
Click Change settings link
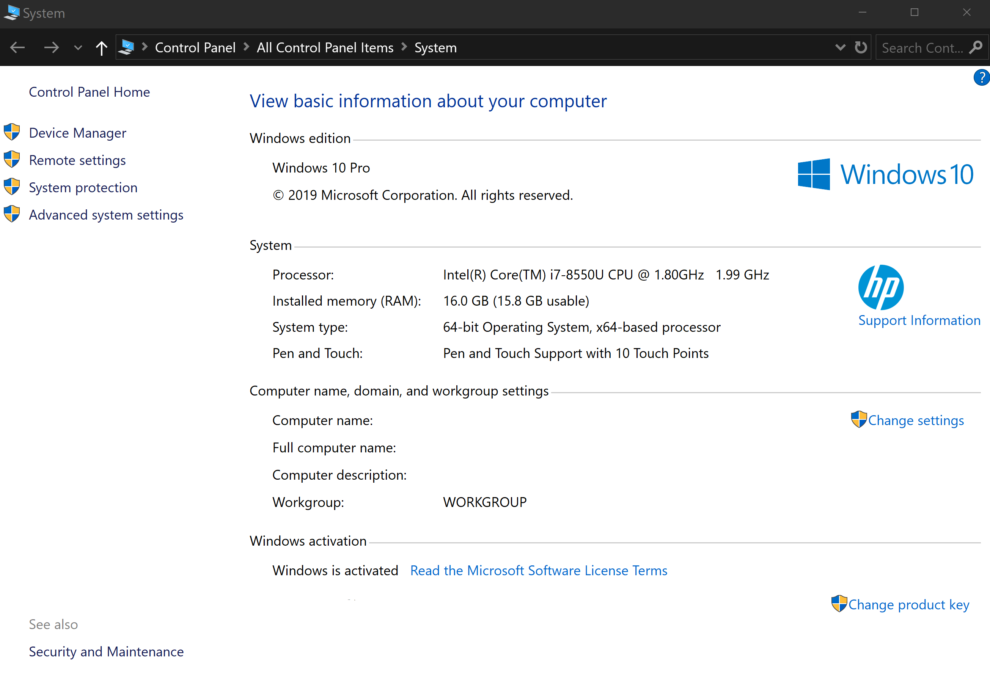tap(916, 421)
